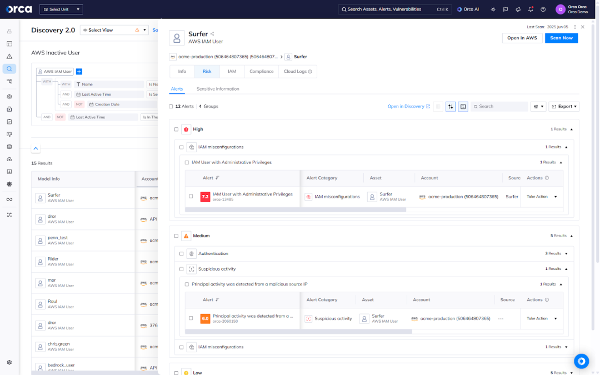The image size is (600, 375).
Task: Check the Medium severity group checkbox
Action: click(177, 236)
